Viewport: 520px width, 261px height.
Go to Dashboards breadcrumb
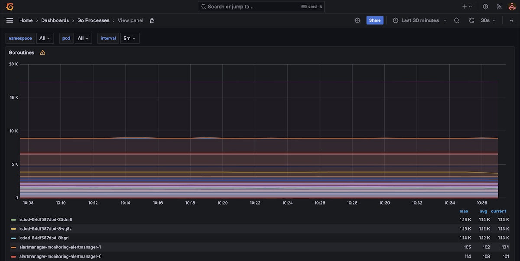click(55, 20)
